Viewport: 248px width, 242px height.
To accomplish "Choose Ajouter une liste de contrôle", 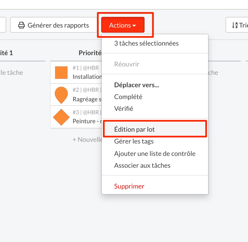I will pyautogui.click(x=155, y=154).
